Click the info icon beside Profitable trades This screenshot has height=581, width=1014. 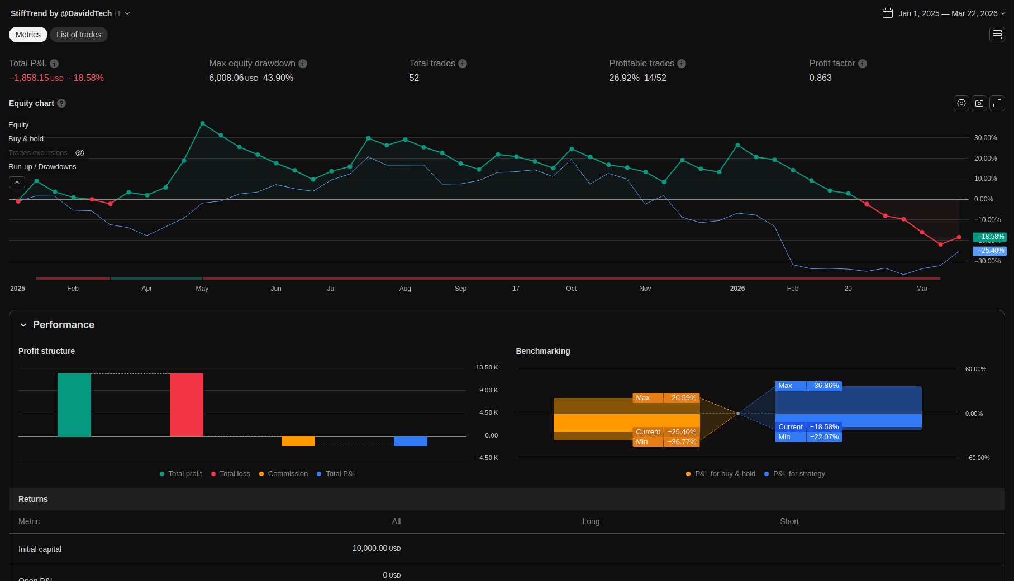(682, 64)
